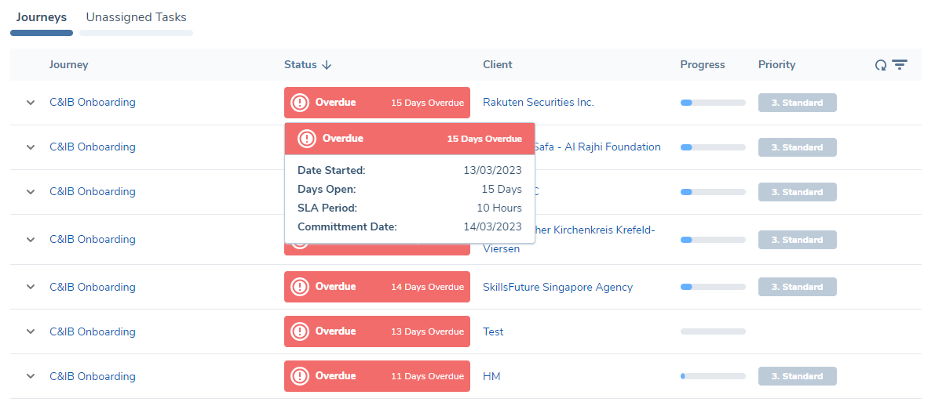Switch to the Unassigned Tasks tab

tap(136, 17)
